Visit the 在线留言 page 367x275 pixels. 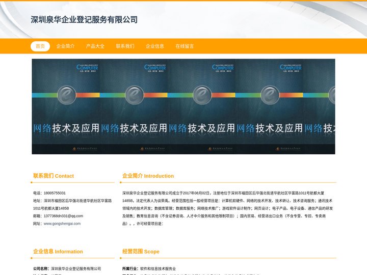185,46
